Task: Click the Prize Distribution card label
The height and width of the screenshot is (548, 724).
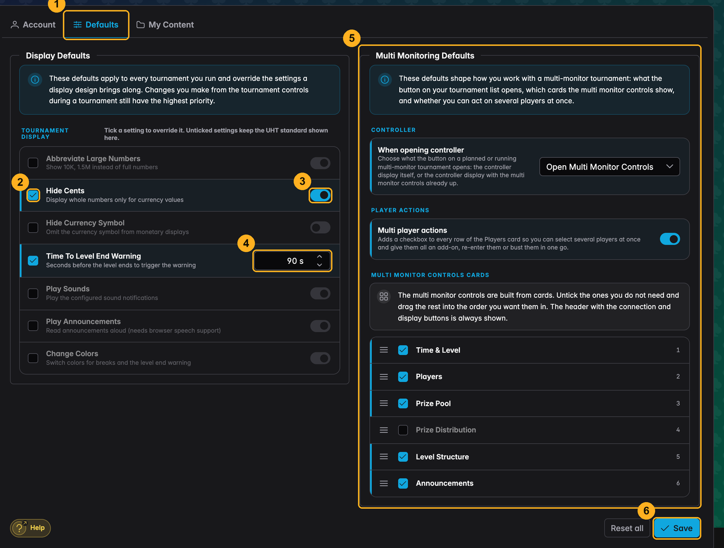Action: tap(446, 430)
